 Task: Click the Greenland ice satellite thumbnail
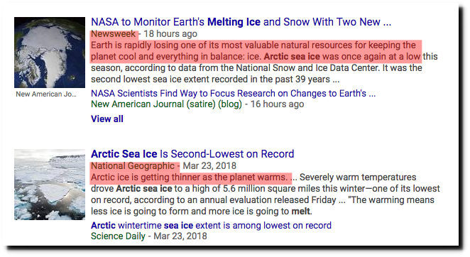pos(50,53)
